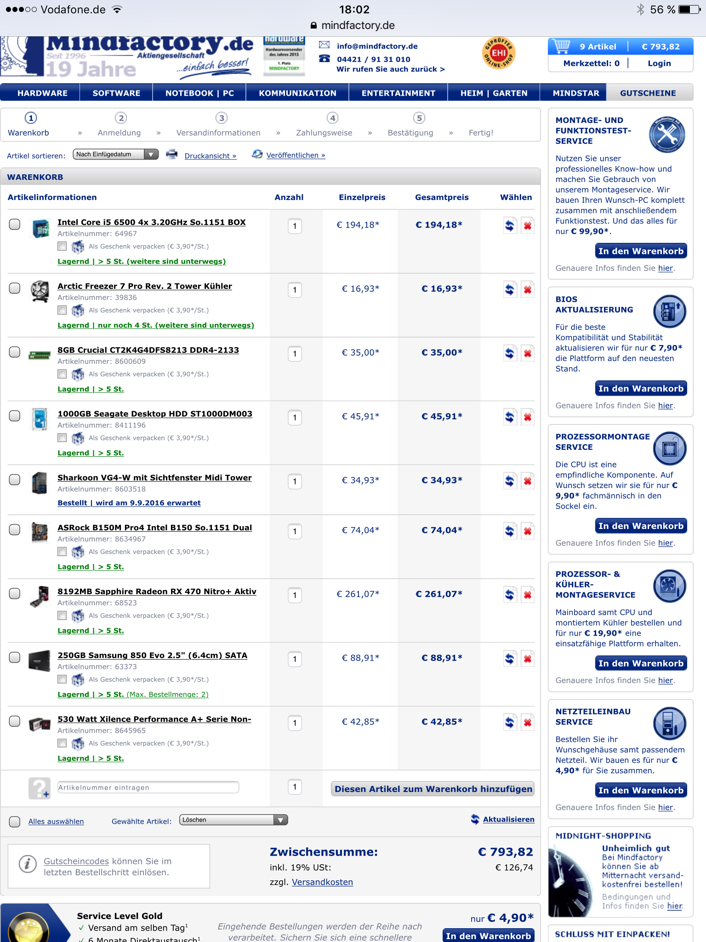Click the printer icon for print view

[x=172, y=155]
